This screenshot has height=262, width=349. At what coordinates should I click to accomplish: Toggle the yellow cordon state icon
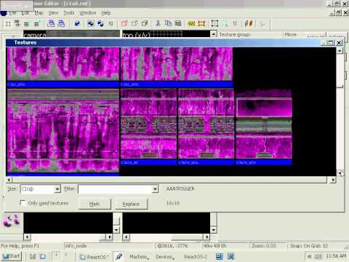click(x=191, y=23)
